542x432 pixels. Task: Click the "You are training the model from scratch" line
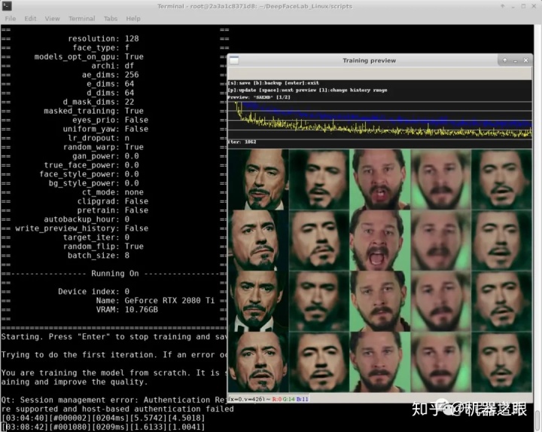114,372
